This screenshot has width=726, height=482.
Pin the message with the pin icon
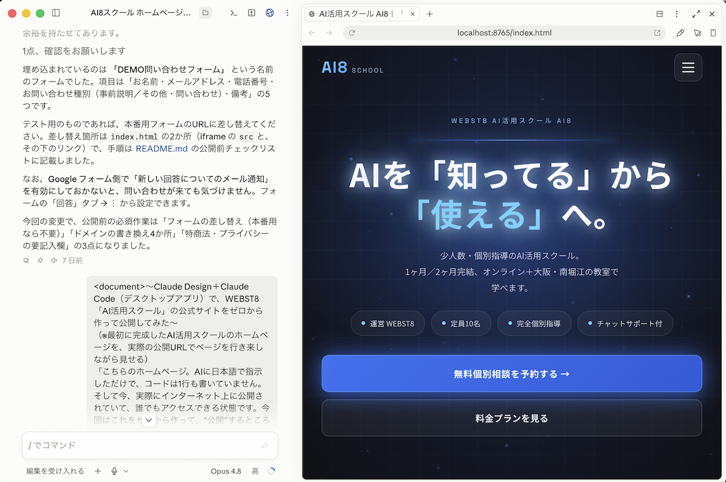click(x=40, y=261)
